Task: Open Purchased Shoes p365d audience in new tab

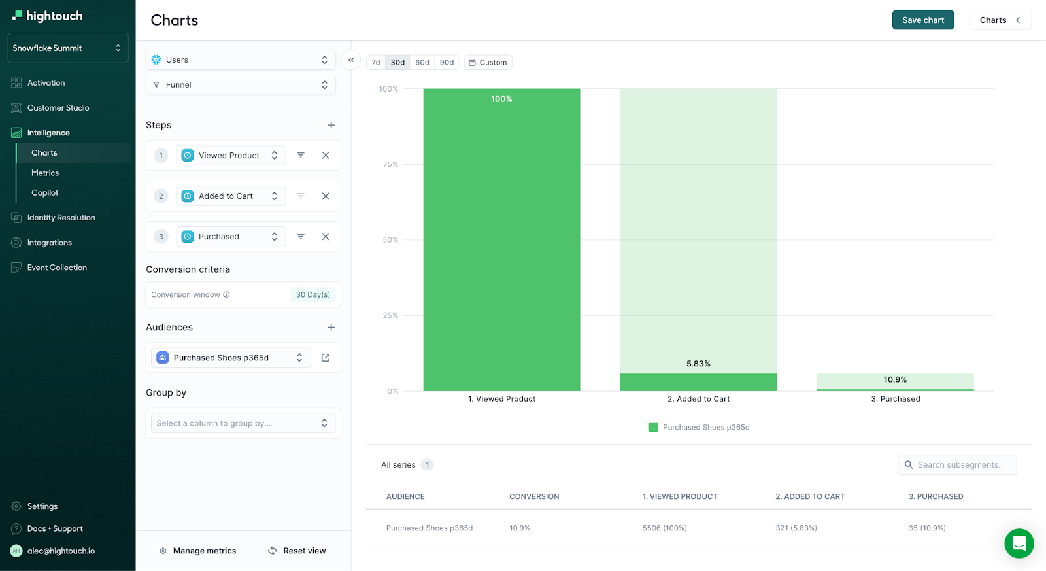Action: pyautogui.click(x=326, y=358)
